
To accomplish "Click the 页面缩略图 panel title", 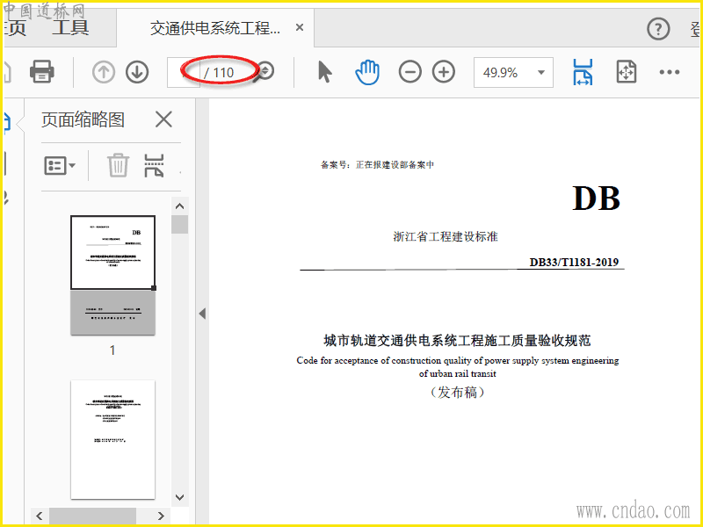I will pyautogui.click(x=83, y=119).
